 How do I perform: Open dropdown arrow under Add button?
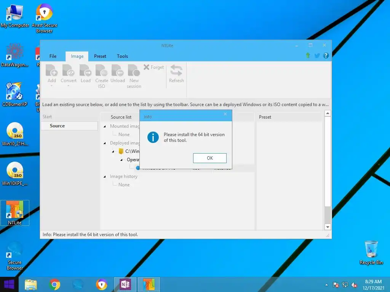click(52, 86)
